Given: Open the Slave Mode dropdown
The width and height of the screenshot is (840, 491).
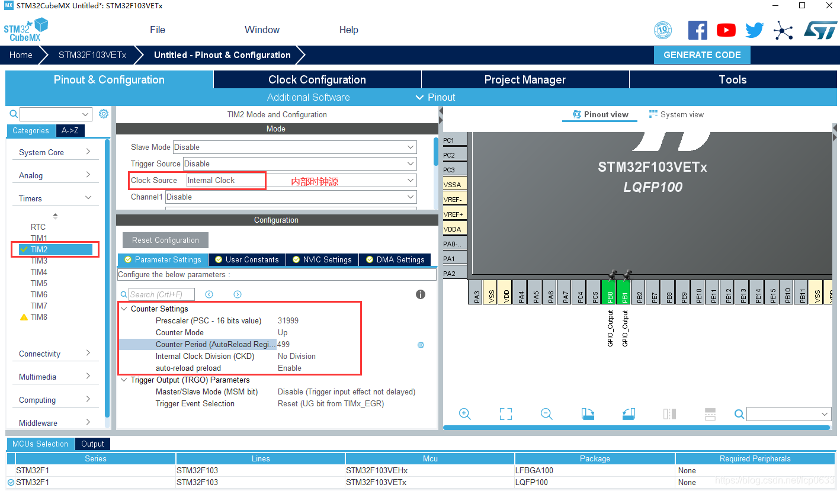Looking at the screenshot, I should (294, 147).
